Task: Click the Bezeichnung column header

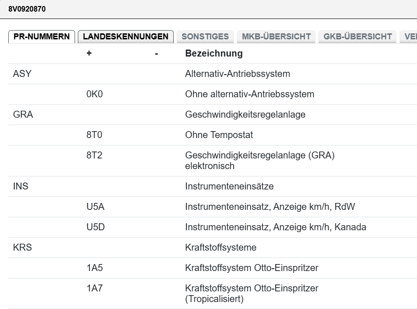Action: (214, 53)
